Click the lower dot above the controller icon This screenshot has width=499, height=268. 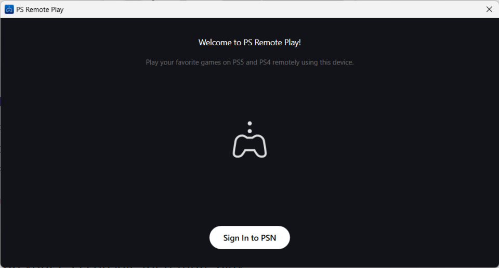click(x=249, y=130)
